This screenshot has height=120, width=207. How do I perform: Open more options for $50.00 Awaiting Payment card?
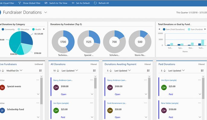click(x=145, y=103)
